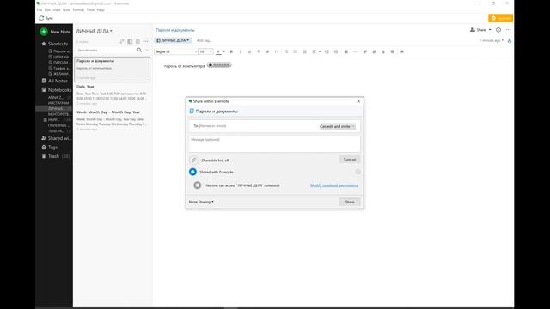Open font size dropdown
Image resolution: width=550 pixels, height=309 pixels.
[x=205, y=51]
